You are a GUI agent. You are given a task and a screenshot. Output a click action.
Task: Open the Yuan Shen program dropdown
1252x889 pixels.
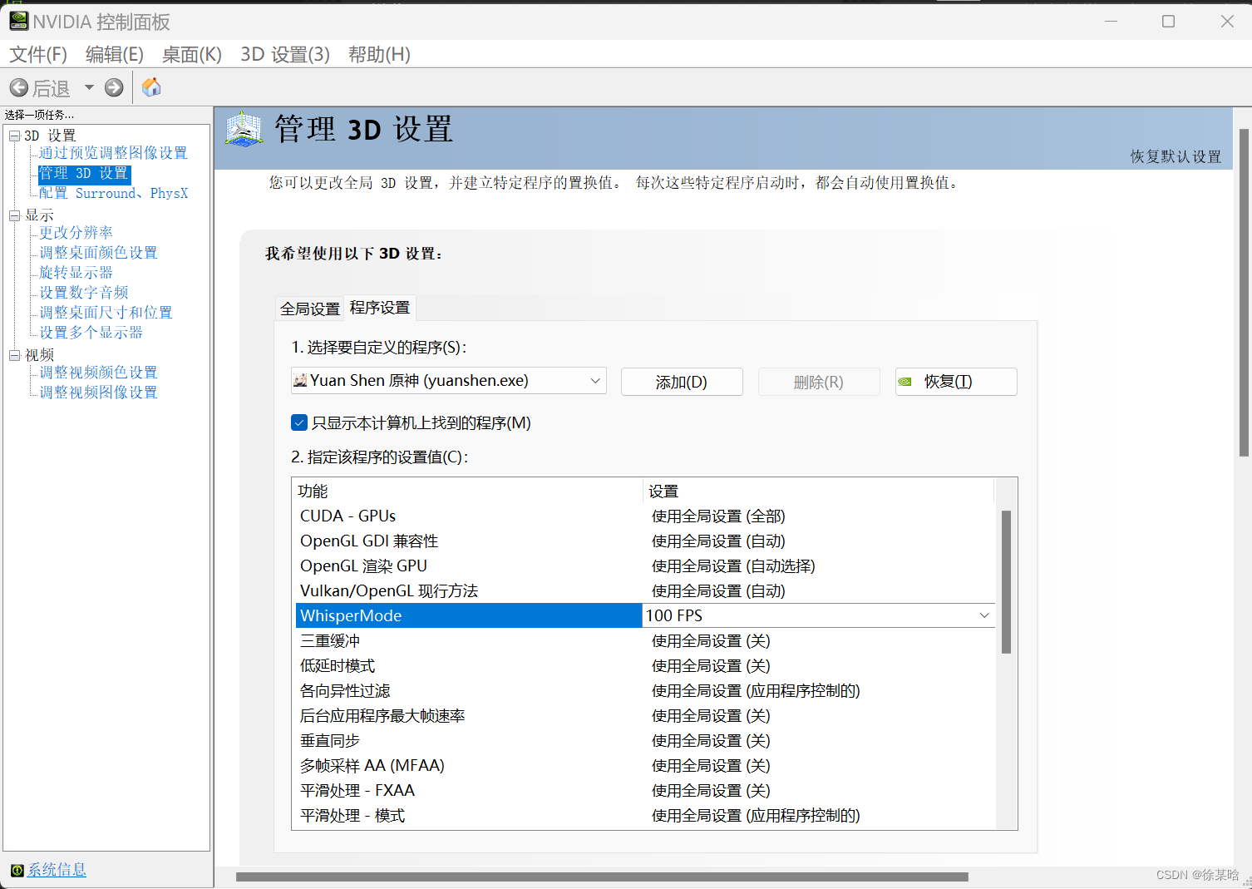(449, 381)
